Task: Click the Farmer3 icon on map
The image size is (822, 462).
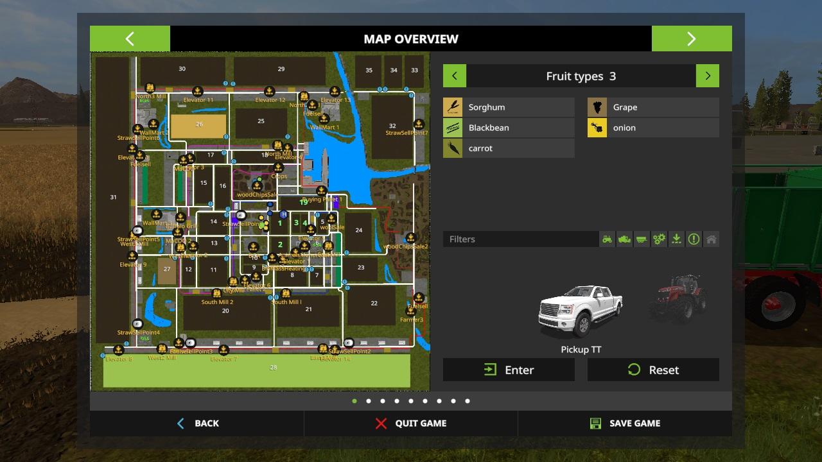Action: point(410,311)
